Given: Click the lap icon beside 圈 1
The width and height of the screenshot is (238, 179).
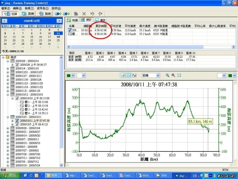Looking at the screenshot, I should click(x=22, y=102).
